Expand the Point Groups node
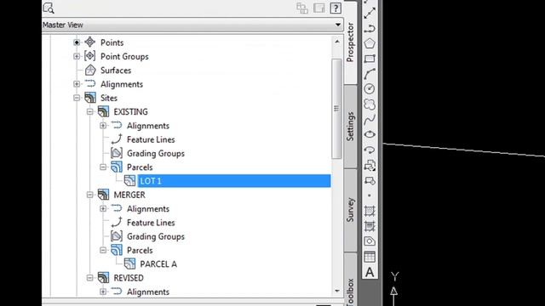 coord(77,56)
